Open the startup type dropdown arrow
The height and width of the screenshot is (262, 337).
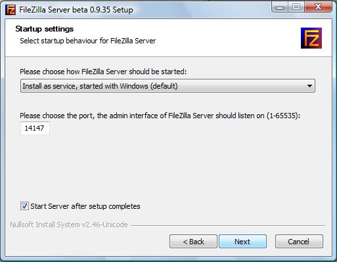(309, 86)
